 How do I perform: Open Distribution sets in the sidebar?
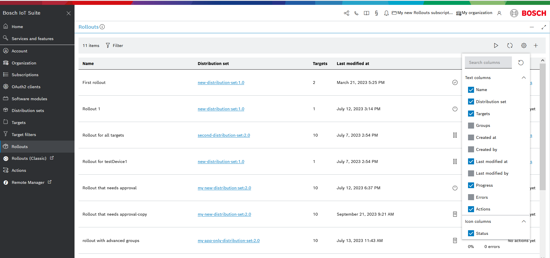coord(28,111)
